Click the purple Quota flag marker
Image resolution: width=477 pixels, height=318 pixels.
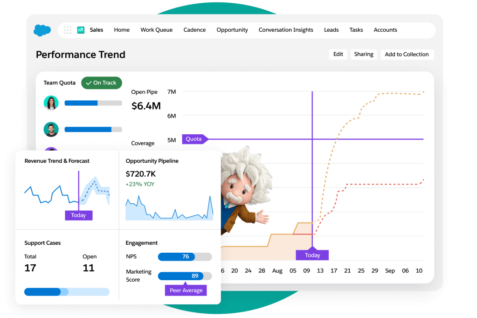coord(195,139)
